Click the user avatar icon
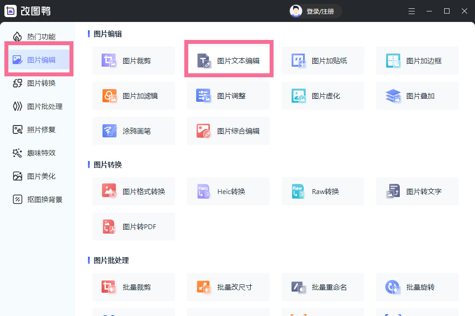The height and width of the screenshot is (316, 475). [x=296, y=11]
